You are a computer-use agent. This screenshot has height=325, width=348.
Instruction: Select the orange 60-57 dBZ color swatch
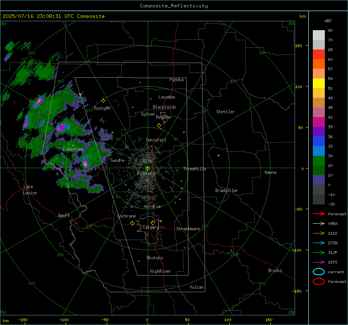[x=319, y=64]
